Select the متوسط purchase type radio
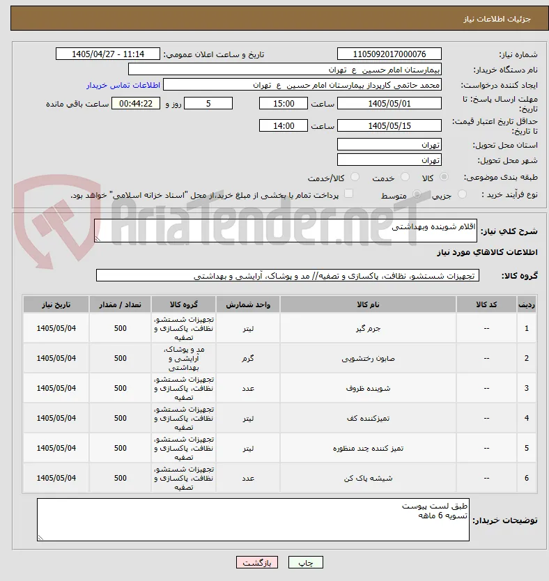The width and height of the screenshot is (549, 581). click(417, 194)
